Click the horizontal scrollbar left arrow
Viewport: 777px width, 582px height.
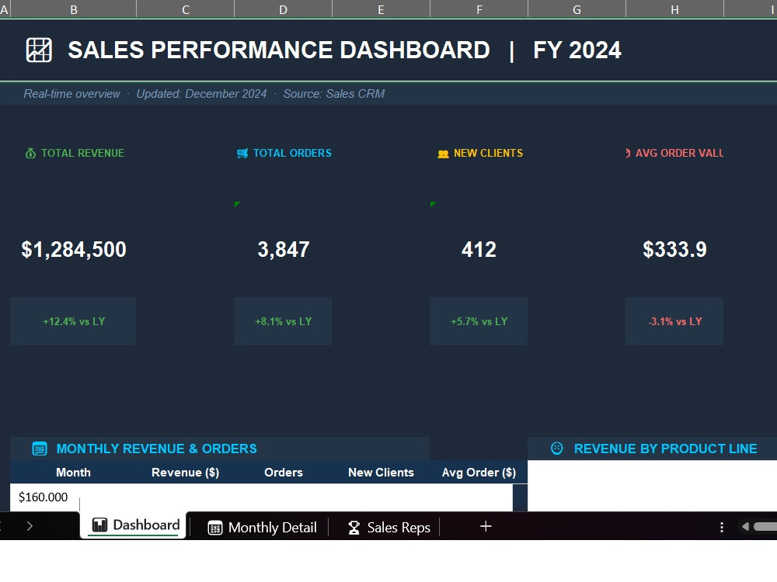[x=745, y=527]
